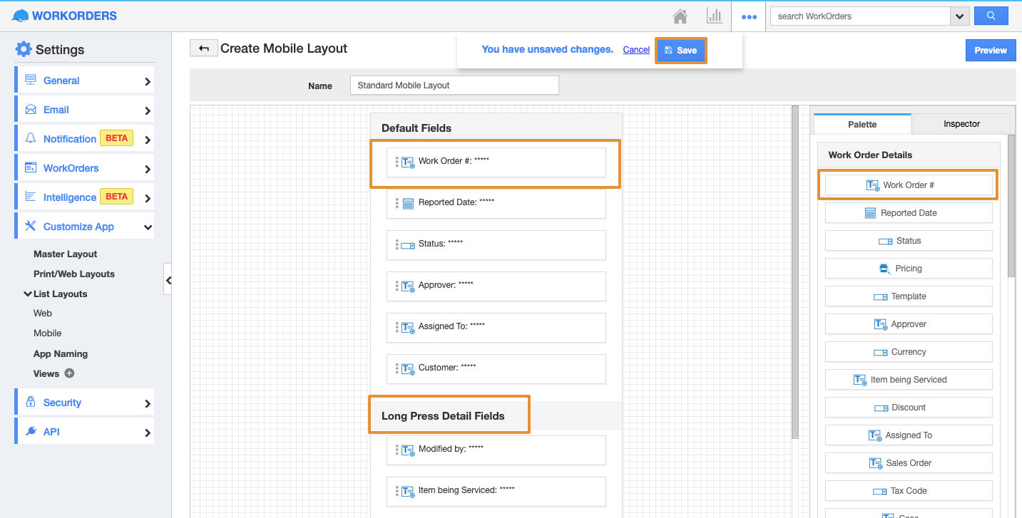Expand the General settings section

point(148,81)
